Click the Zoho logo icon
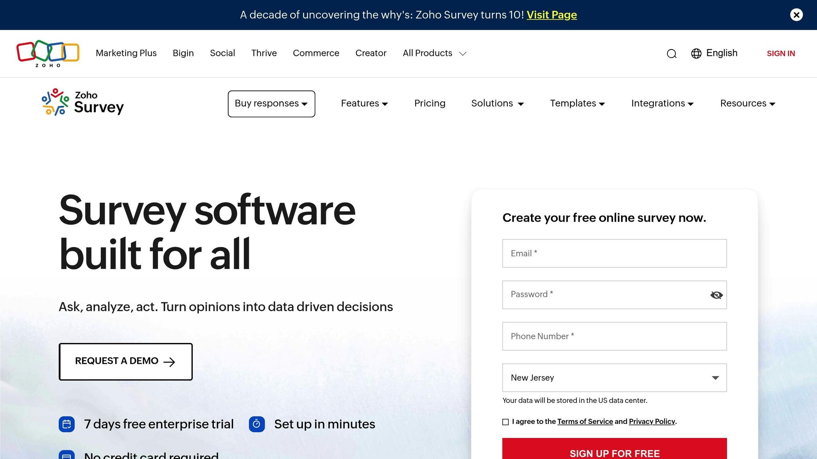Image resolution: width=817 pixels, height=459 pixels. click(x=48, y=53)
